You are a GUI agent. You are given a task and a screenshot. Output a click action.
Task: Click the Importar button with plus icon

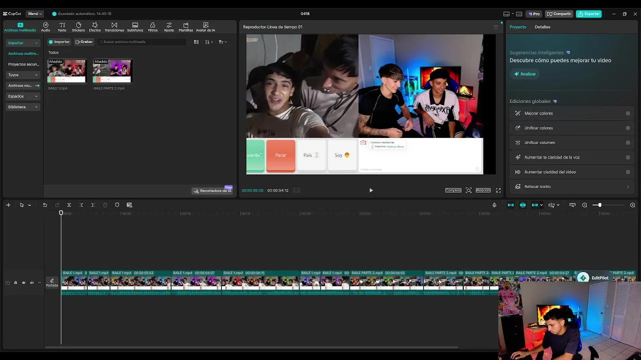point(59,42)
